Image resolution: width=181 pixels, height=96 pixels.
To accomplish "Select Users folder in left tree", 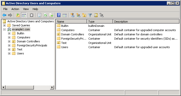I will click(x=20, y=53).
